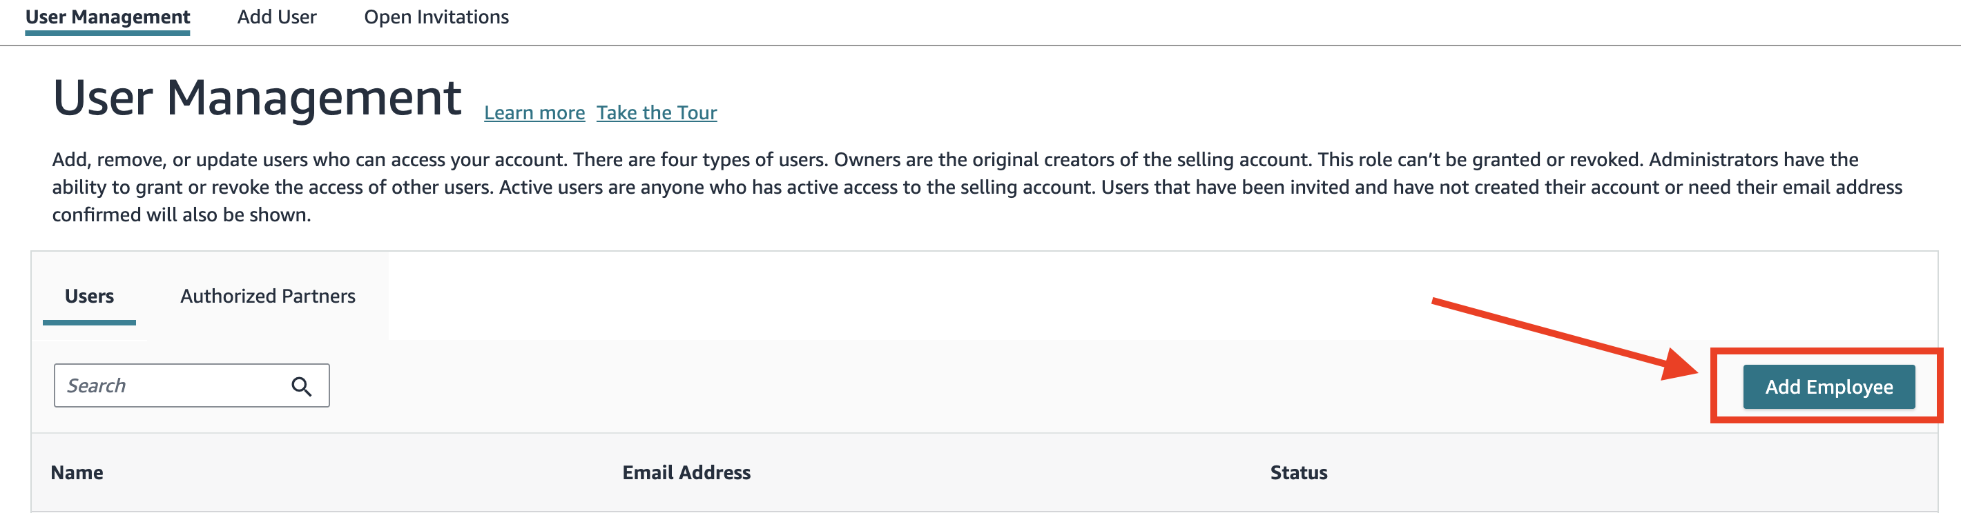Click the 'confirmed will also be shown' text
The width and height of the screenshot is (1961, 513).
(181, 215)
